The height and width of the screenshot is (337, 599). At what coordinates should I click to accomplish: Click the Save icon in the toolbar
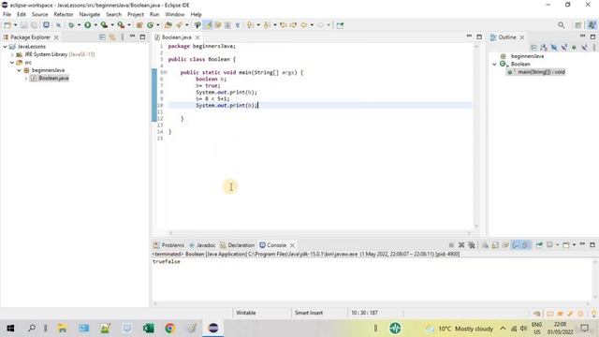pyautogui.click(x=23, y=25)
